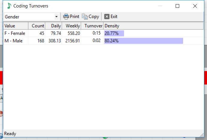Viewport: 207px width, 140px height.
Task: Maximize the Coding Turnovers window
Action: pos(177,6)
